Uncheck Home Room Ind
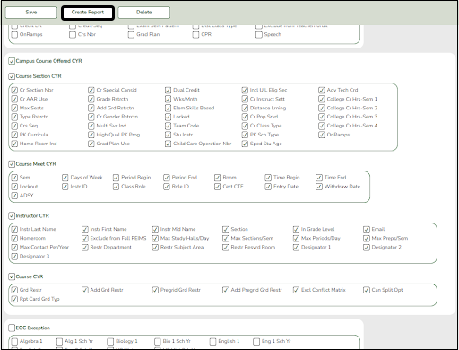The height and width of the screenshot is (350, 459). tap(14, 144)
